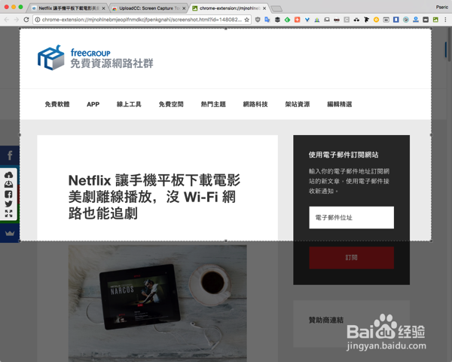This screenshot has width=452, height=362.
Task: Click the green picture screenshot extension icon
Action: click(x=435, y=20)
